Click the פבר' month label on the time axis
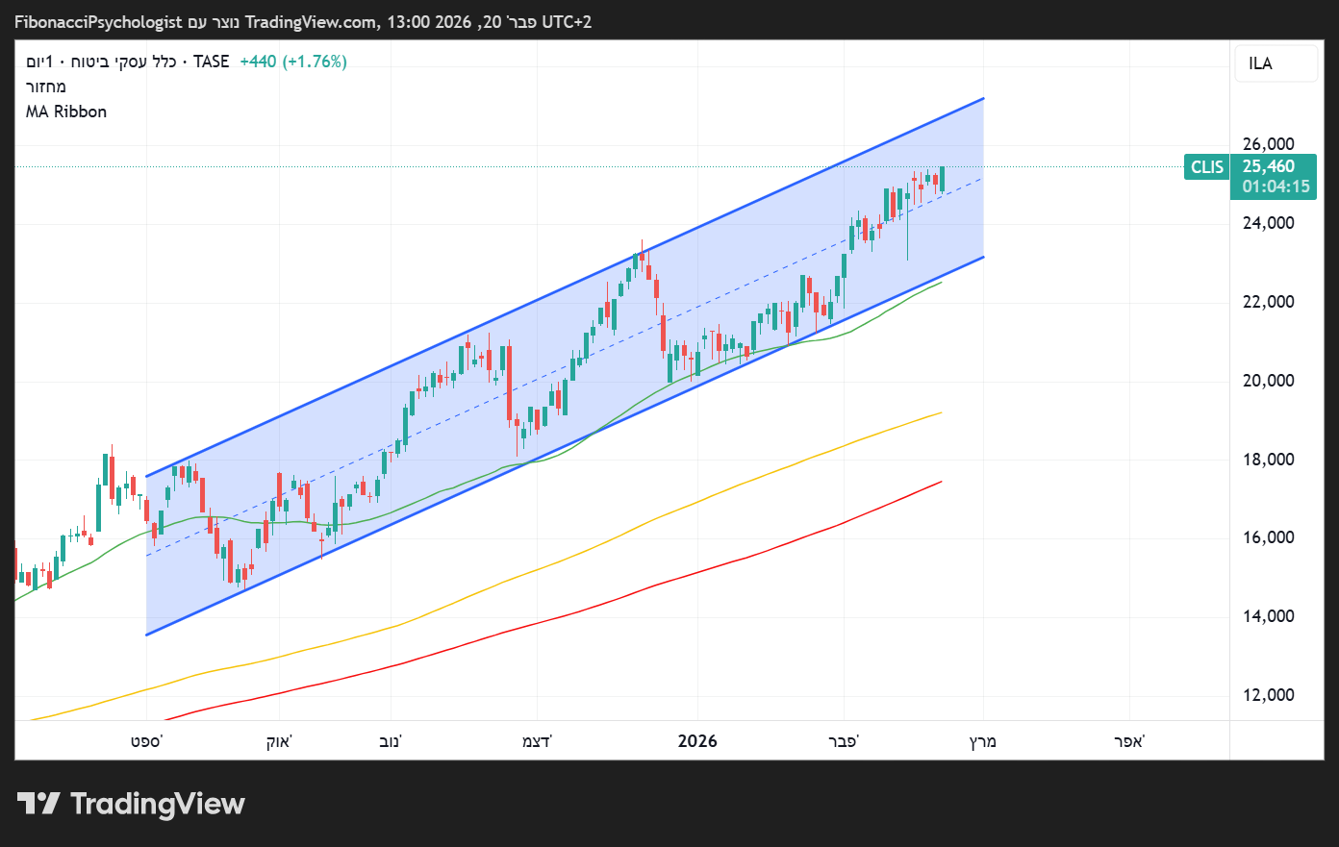Viewport: 1339px width, 847px height. (844, 741)
